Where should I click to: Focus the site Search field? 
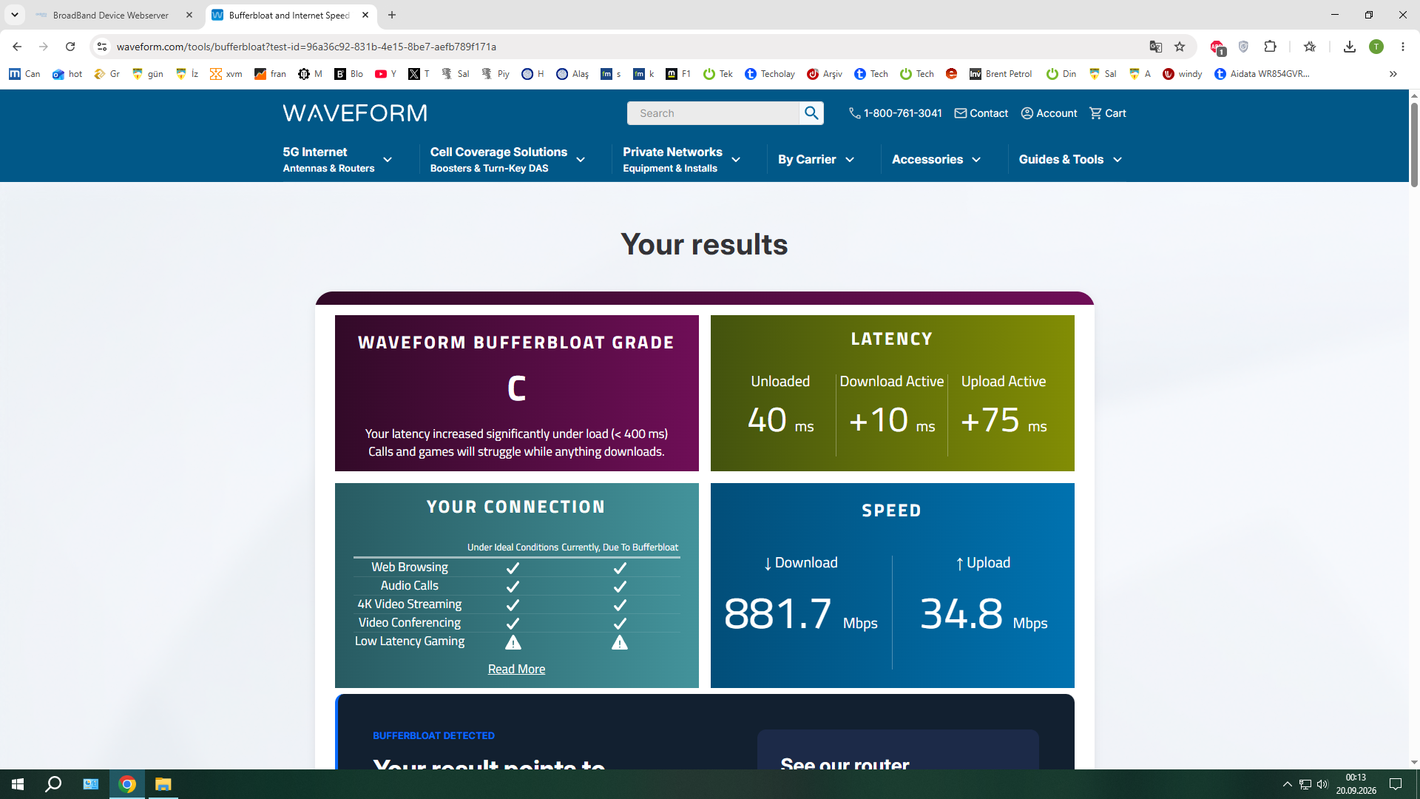[714, 113]
